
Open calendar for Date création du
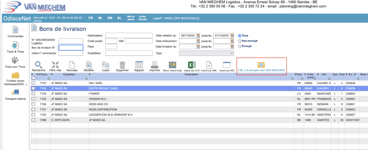tap(198, 36)
